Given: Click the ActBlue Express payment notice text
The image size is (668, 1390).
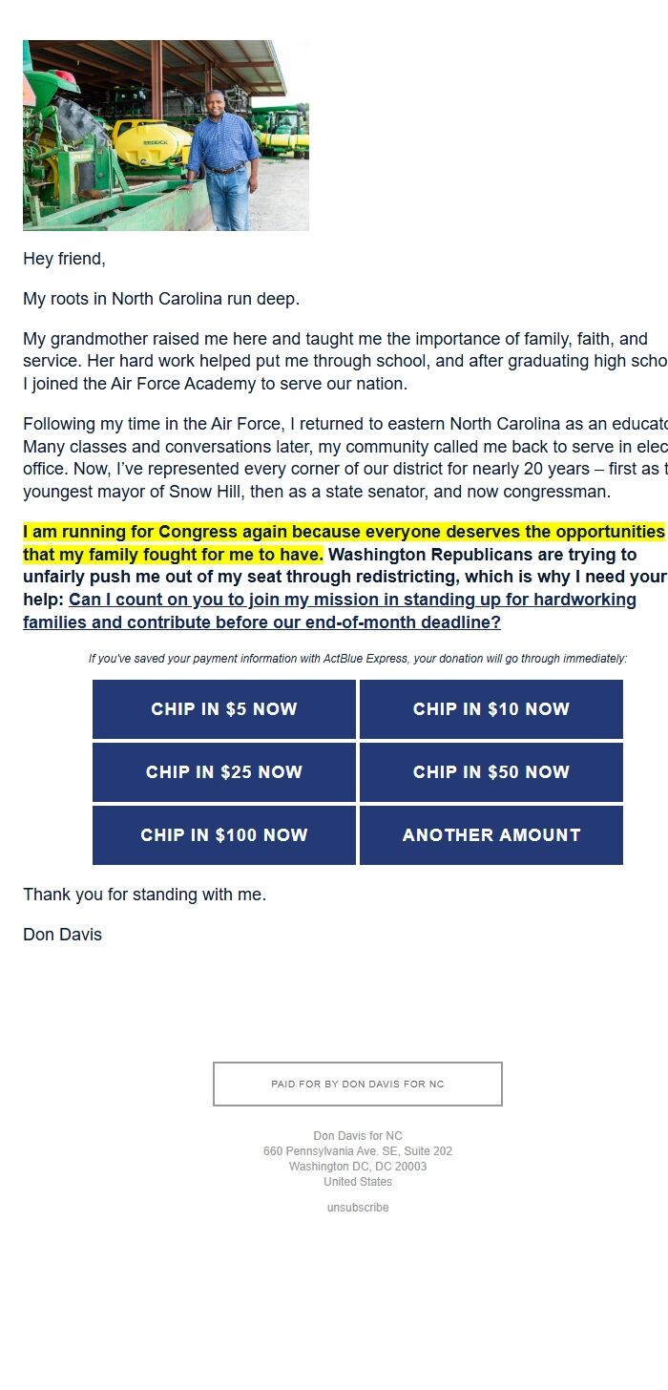Looking at the screenshot, I should click(357, 658).
